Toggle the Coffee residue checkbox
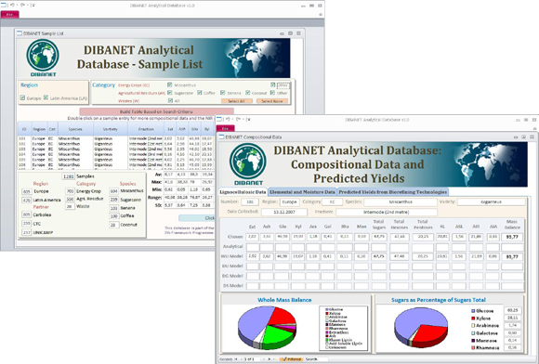Screen dimensions: 539x364 (200, 93)
